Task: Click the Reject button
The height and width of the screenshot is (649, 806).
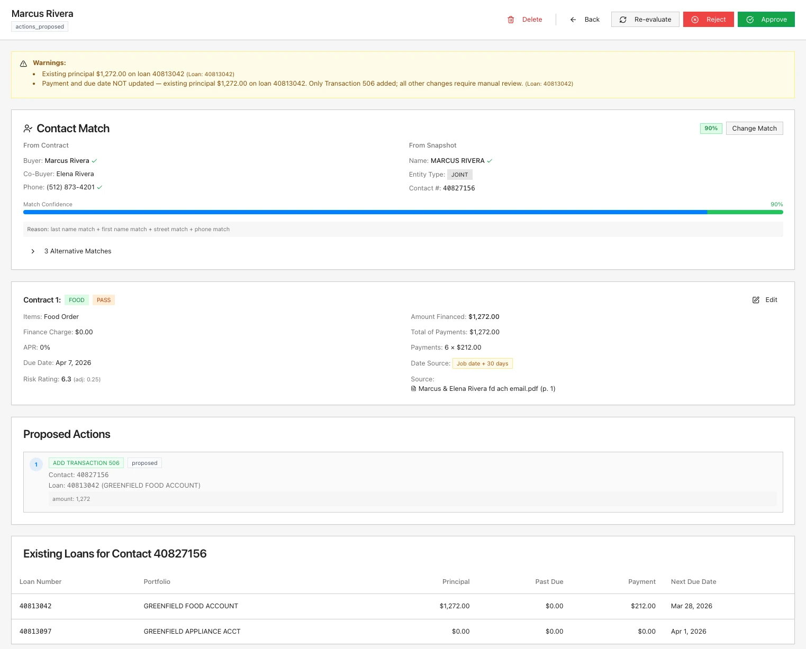Action: coord(708,20)
